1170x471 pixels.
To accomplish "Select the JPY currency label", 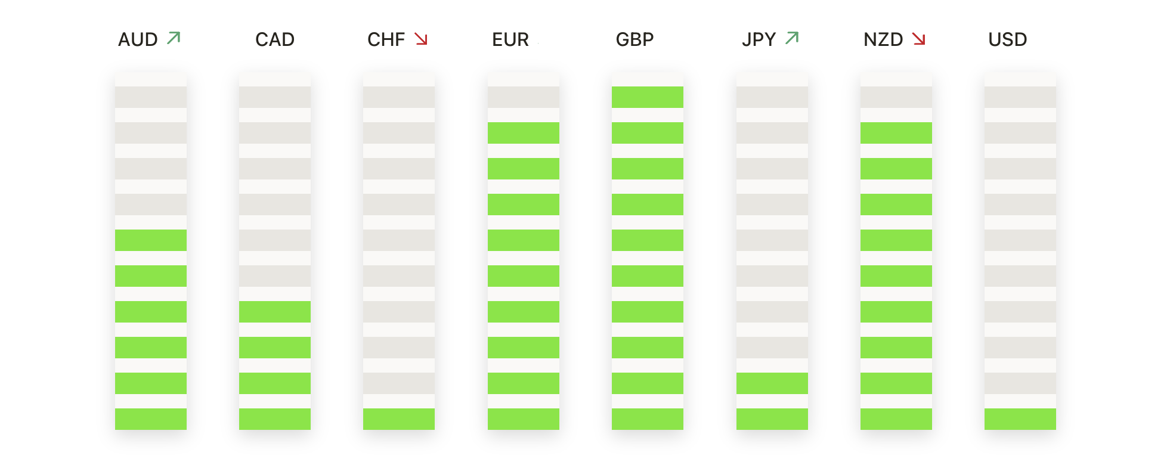I will click(x=759, y=40).
